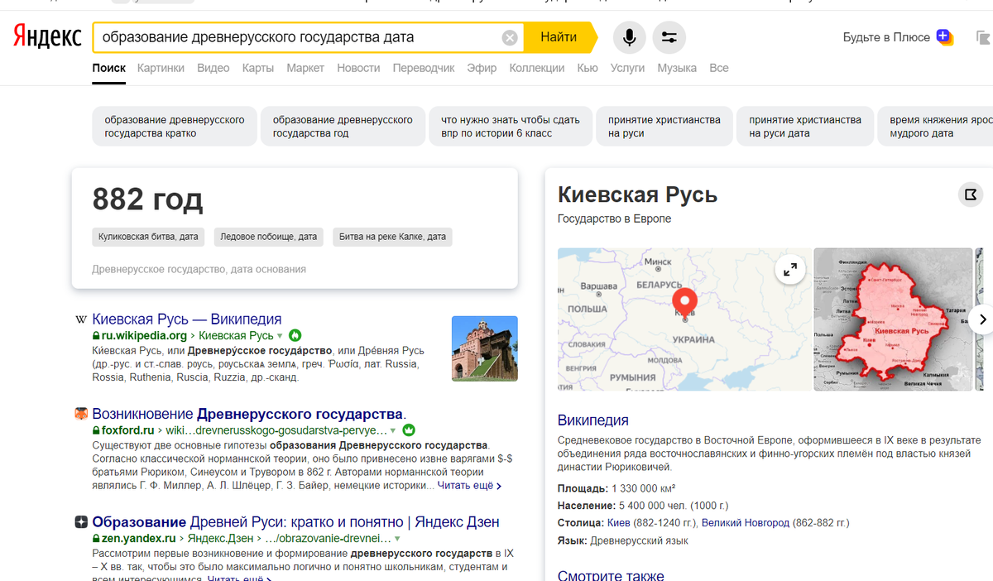Click the green verified badge on the Wikipedia result
Screen dimensions: 993x581
point(295,336)
